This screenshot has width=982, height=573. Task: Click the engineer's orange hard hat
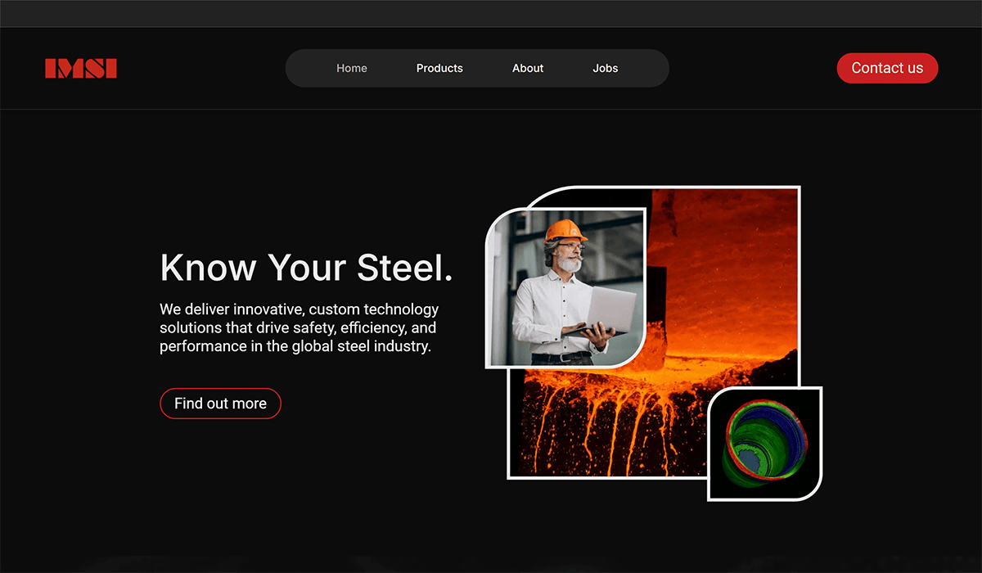coord(565,229)
